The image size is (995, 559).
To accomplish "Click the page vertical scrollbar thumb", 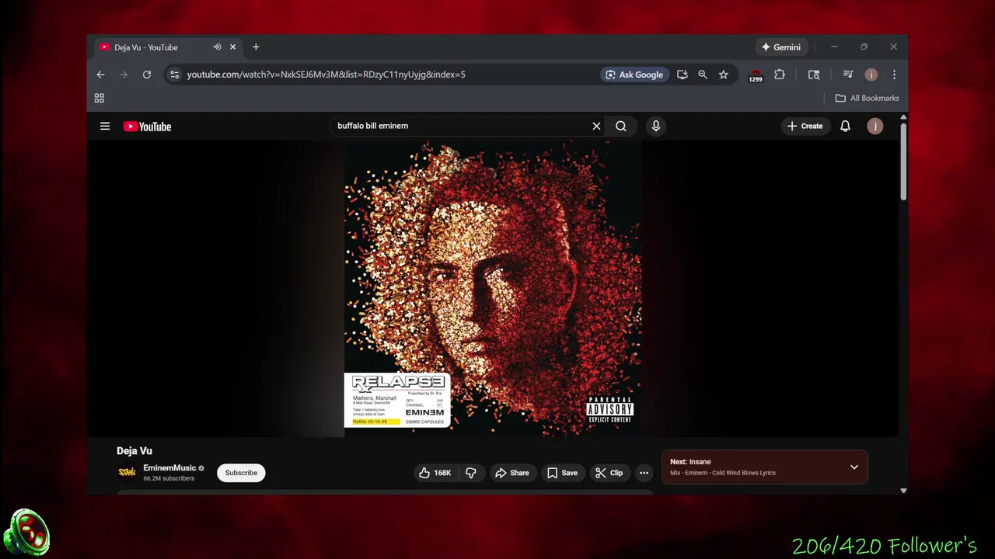I will click(x=903, y=161).
